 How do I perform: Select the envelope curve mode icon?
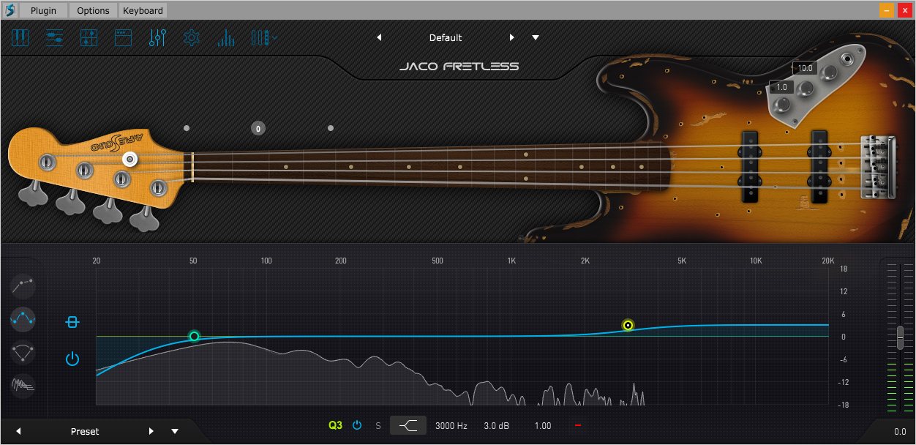click(23, 285)
